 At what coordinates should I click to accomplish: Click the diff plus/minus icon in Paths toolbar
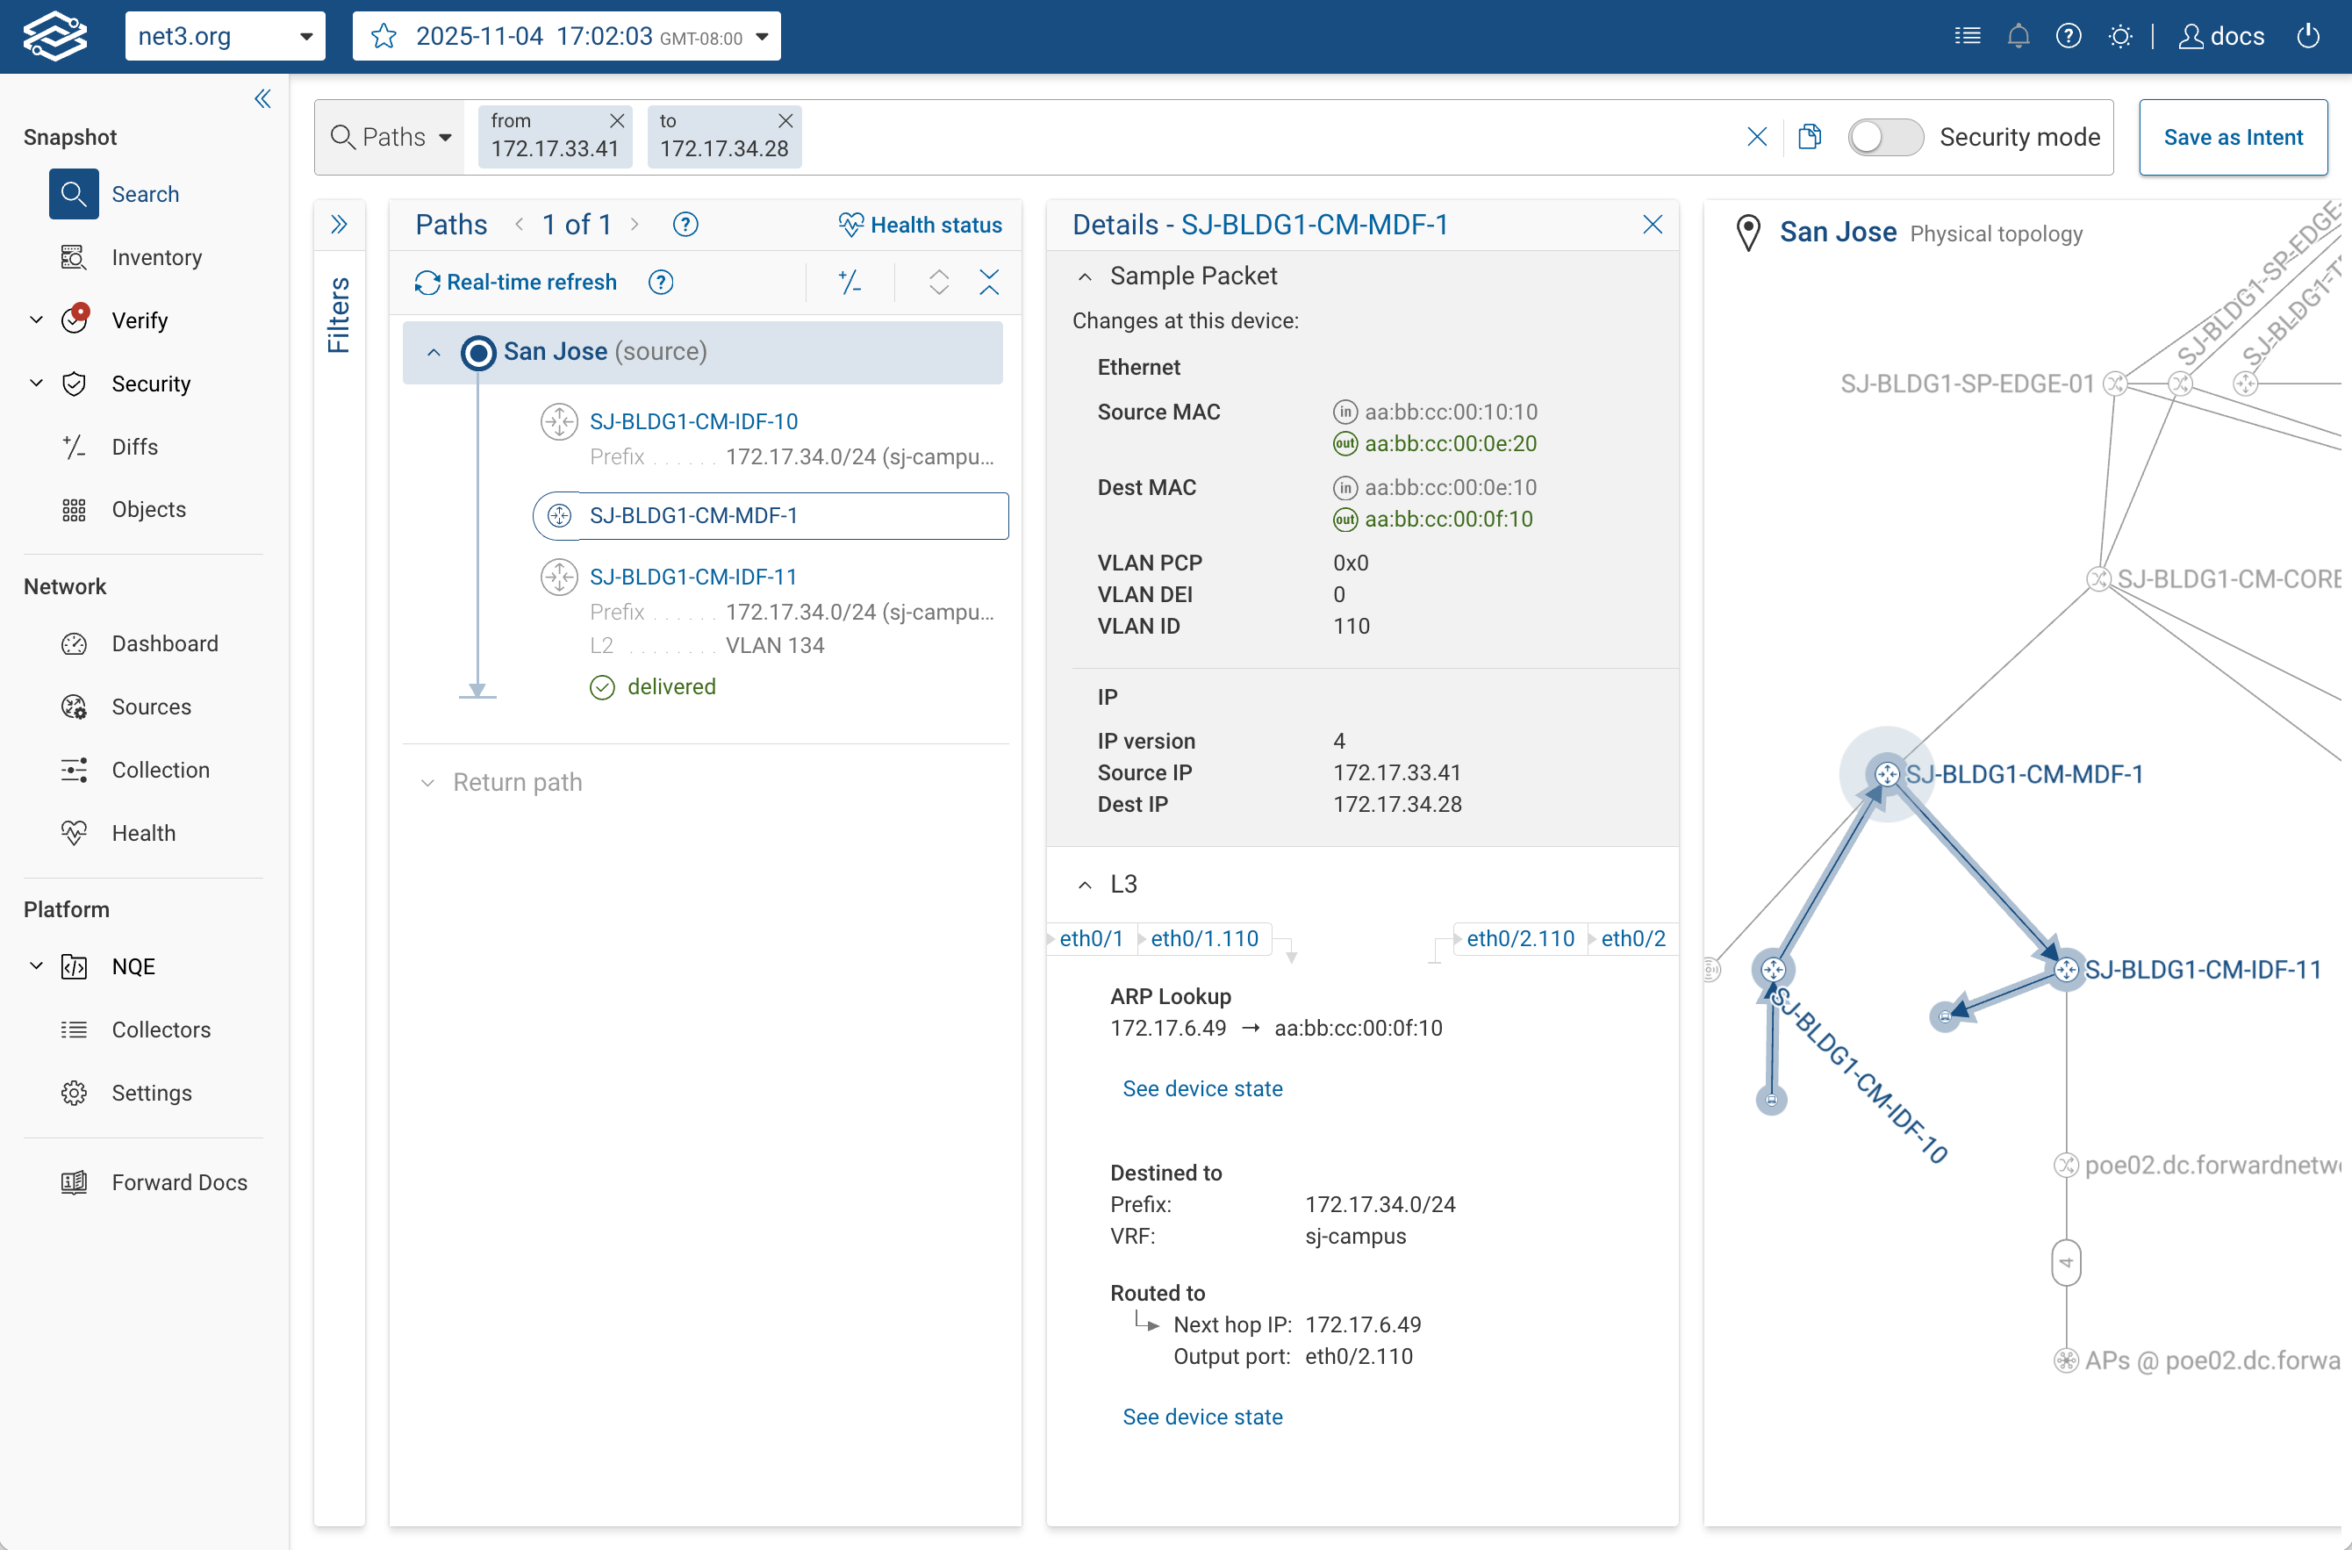[849, 283]
